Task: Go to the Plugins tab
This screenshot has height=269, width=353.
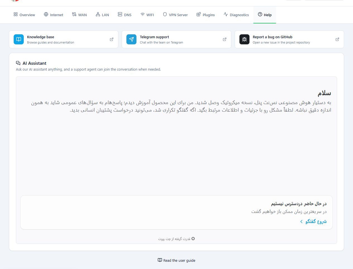Action: 206,15
